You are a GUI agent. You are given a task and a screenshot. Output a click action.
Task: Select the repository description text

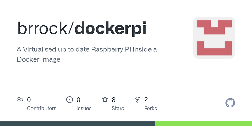(87, 54)
